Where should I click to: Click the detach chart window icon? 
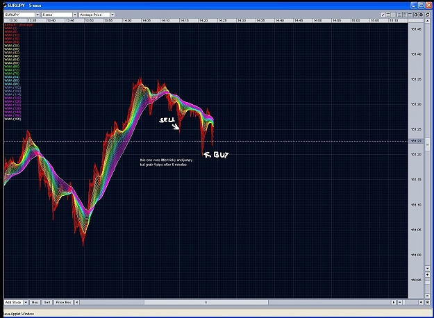427,15
